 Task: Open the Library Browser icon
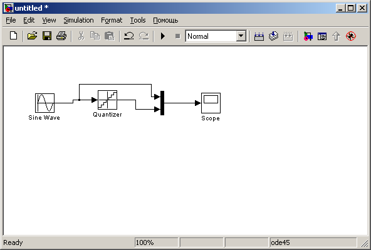[308, 36]
